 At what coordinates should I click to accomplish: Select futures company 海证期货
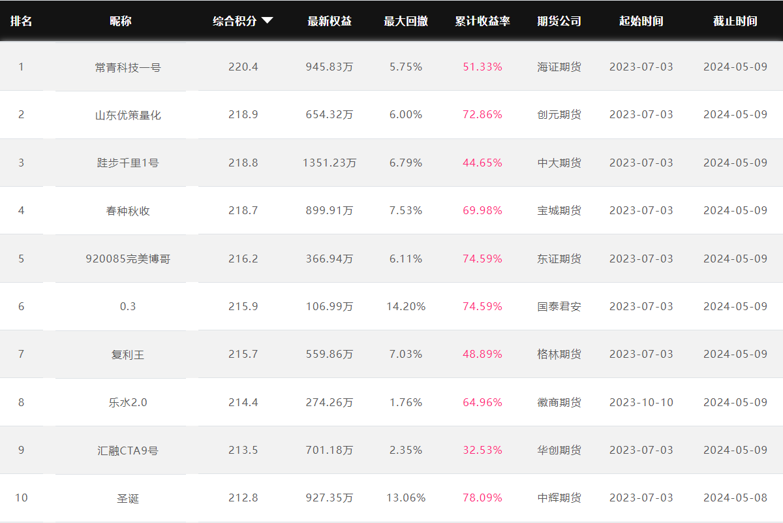click(x=559, y=67)
